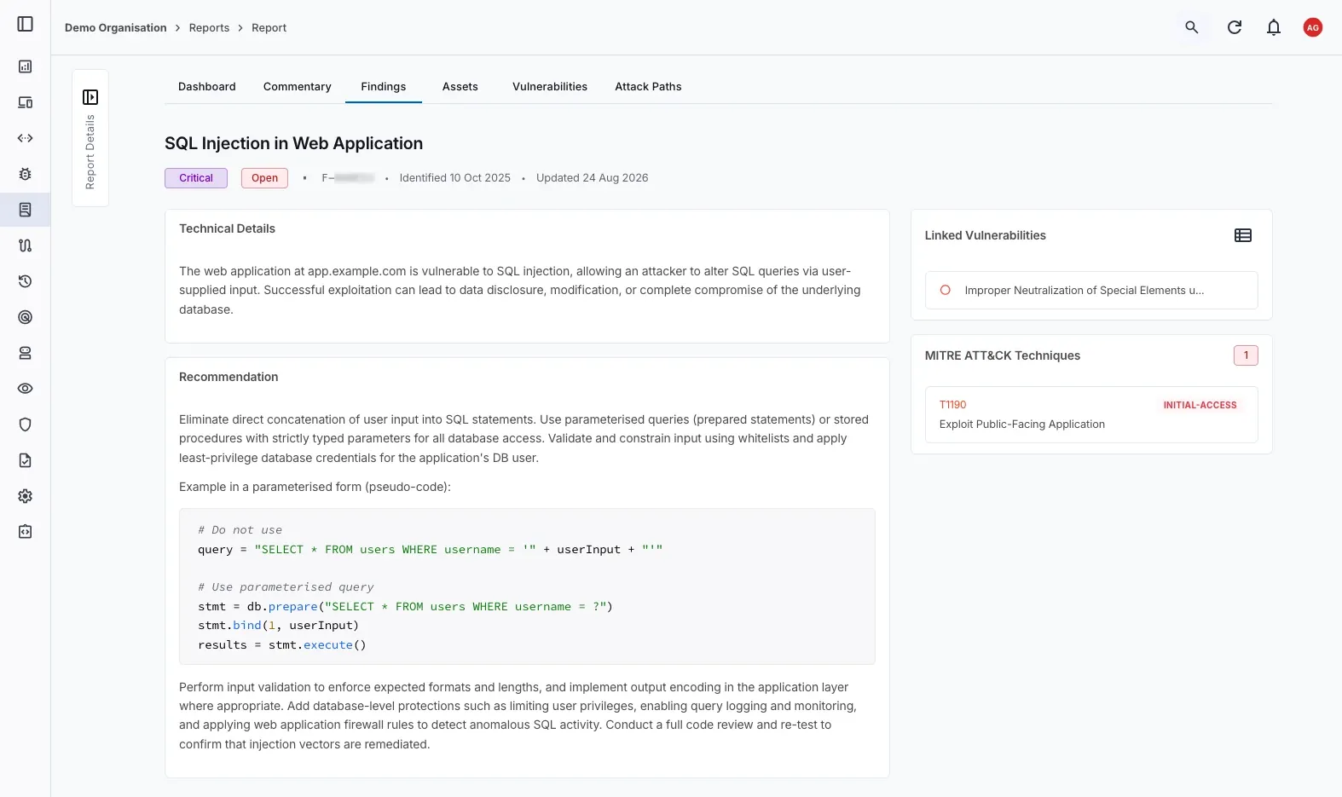1342x797 pixels.
Task: Click the search magnifier icon
Action: tap(1192, 27)
